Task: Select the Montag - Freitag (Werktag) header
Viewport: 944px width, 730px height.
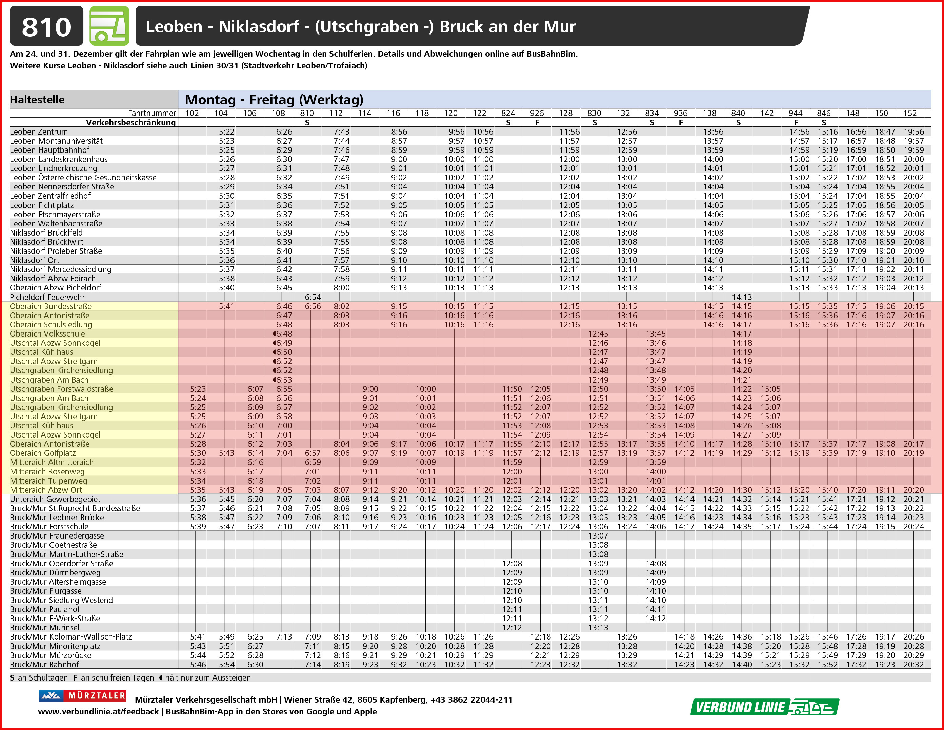Action: click(x=274, y=99)
